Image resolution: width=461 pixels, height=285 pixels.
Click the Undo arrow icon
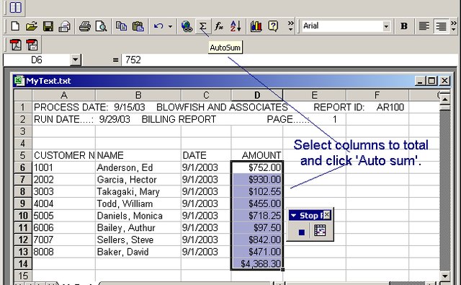tap(158, 27)
